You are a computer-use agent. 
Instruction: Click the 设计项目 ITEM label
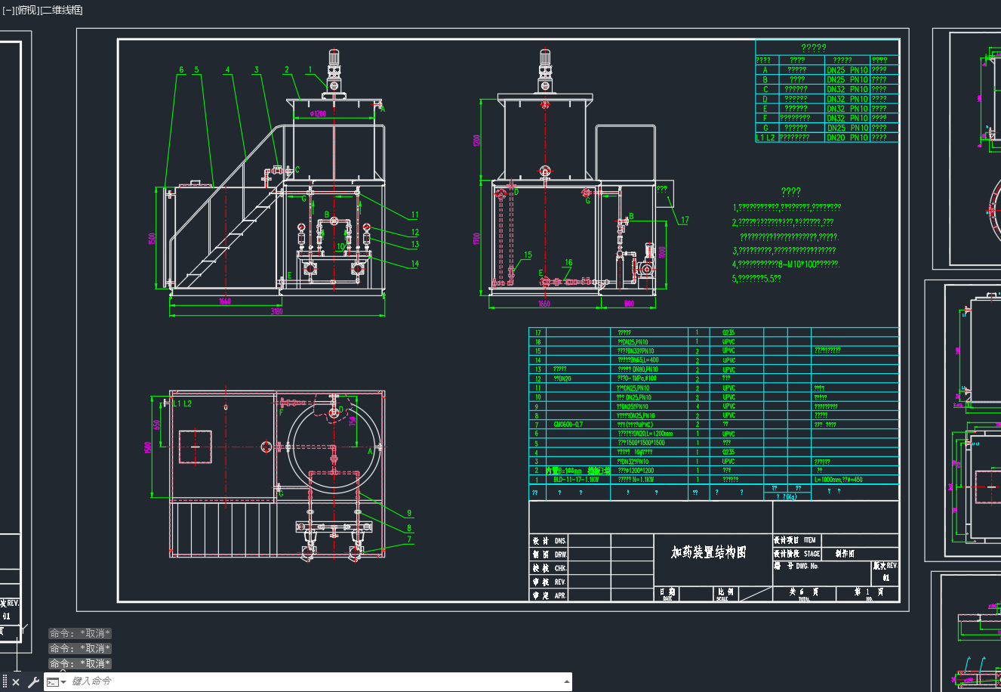click(x=795, y=540)
